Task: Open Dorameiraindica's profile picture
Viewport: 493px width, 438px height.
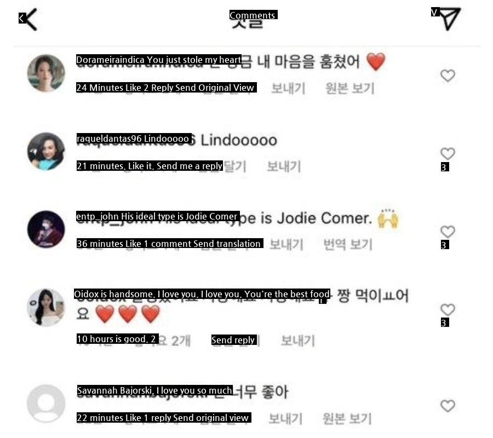Action: point(46,73)
